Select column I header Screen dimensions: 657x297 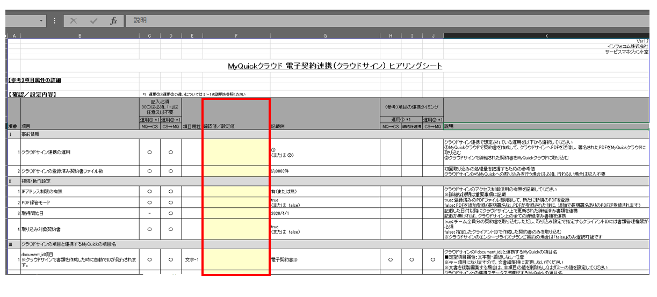[x=411, y=36]
